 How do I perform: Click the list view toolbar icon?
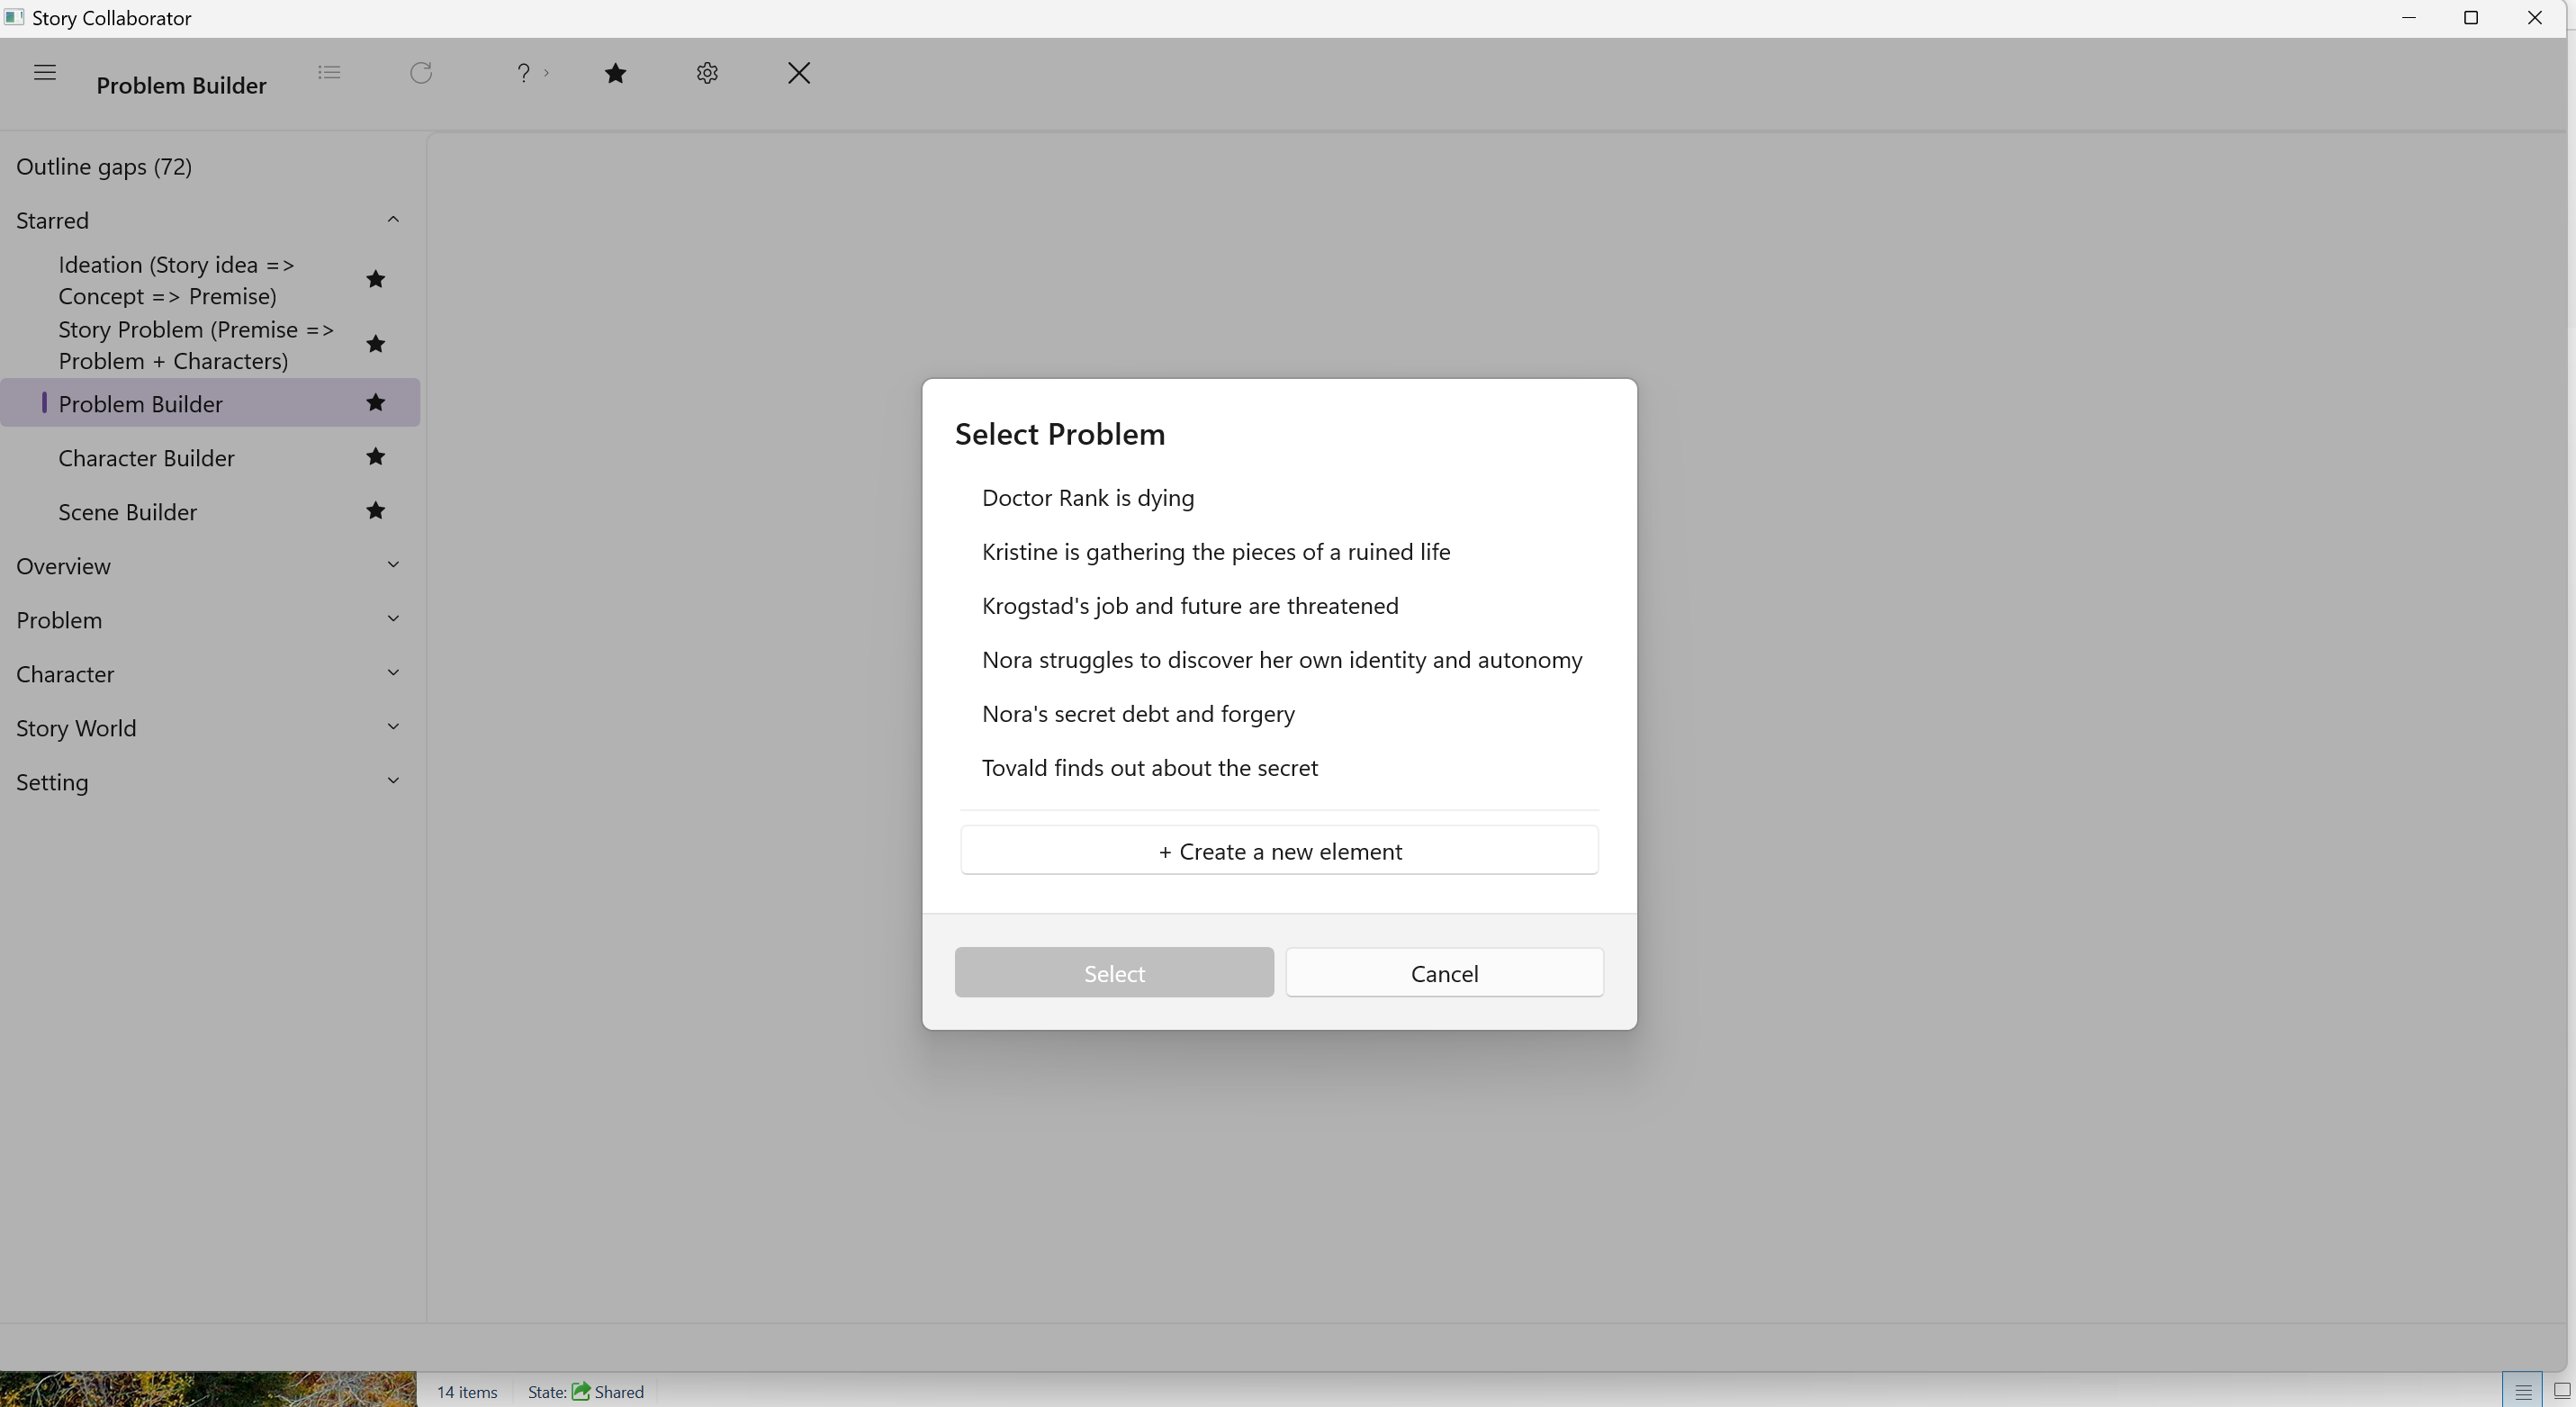(x=329, y=72)
